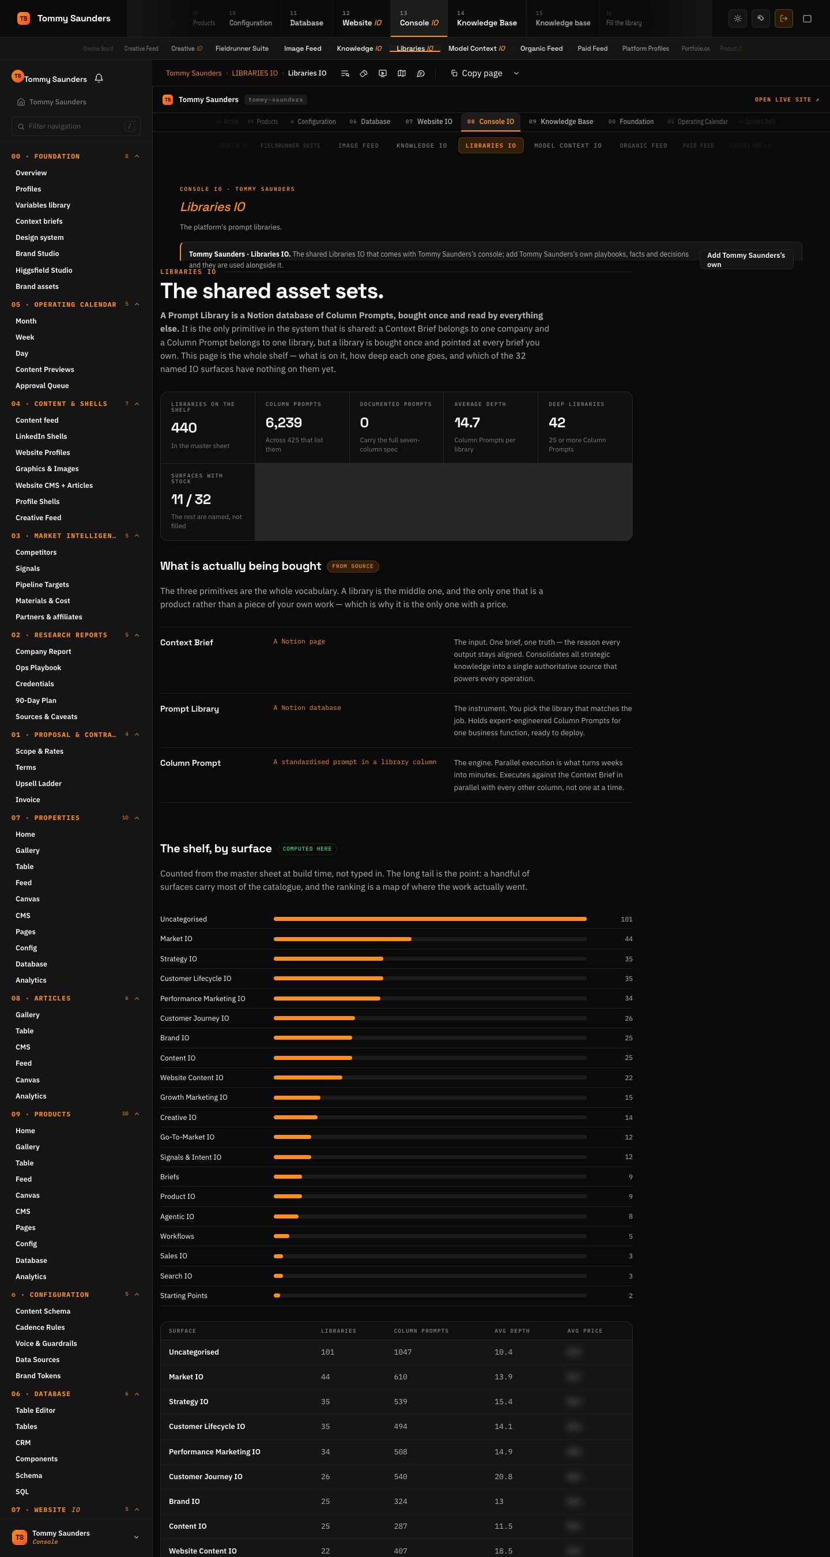Open LIBRARIES IO breadcrumb link
Viewport: 830px width, 1557px height.
(255, 73)
